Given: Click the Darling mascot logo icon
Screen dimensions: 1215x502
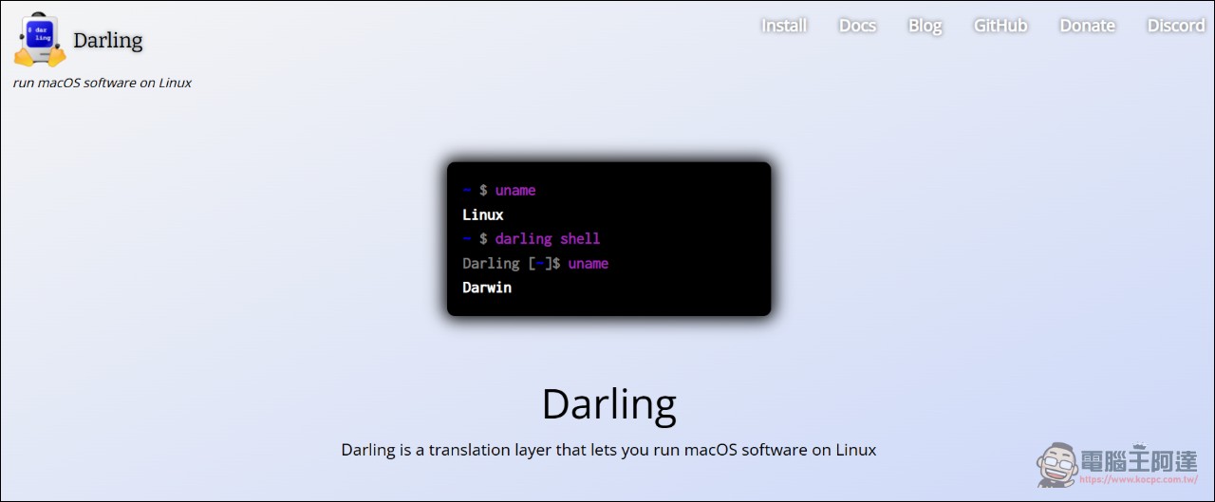Looking at the screenshot, I should tap(39, 40).
